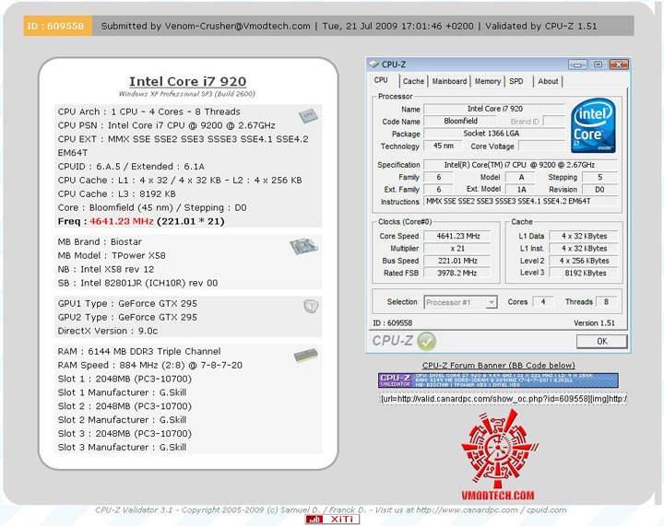
Task: Click the L1 Data value 4 x 32 KBytes
Action: pyautogui.click(x=584, y=236)
